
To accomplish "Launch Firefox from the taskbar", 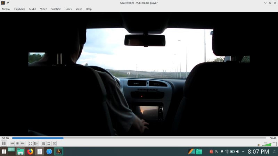I will 30,151.
